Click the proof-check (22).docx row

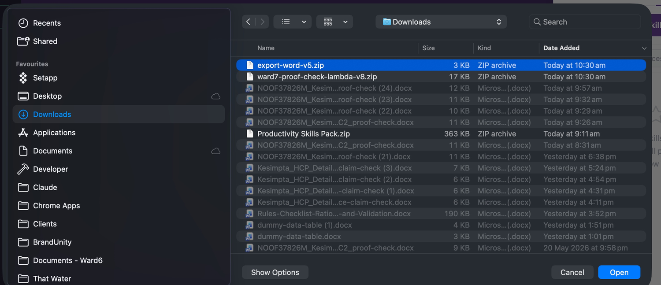[x=441, y=111]
